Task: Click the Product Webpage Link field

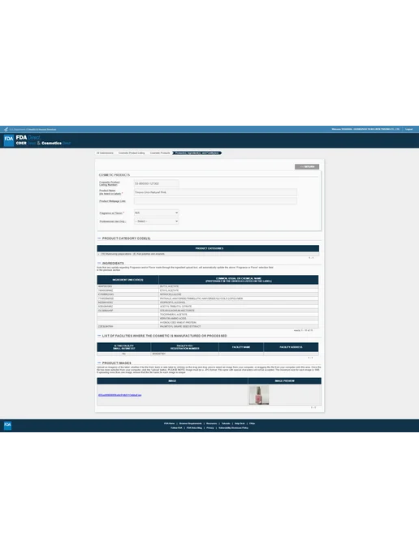Action: 215,201
